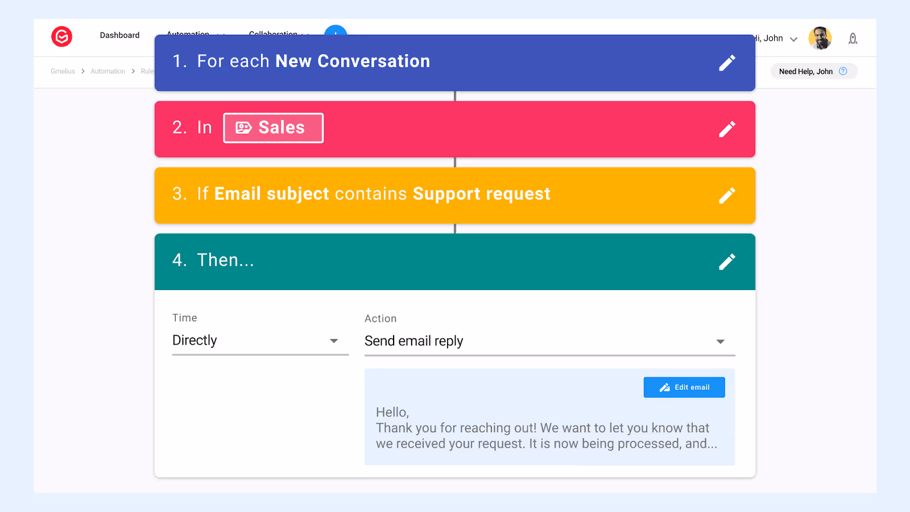Screen dimensions: 910x512
Task: Open the rocket notifications icon
Action: click(x=853, y=38)
